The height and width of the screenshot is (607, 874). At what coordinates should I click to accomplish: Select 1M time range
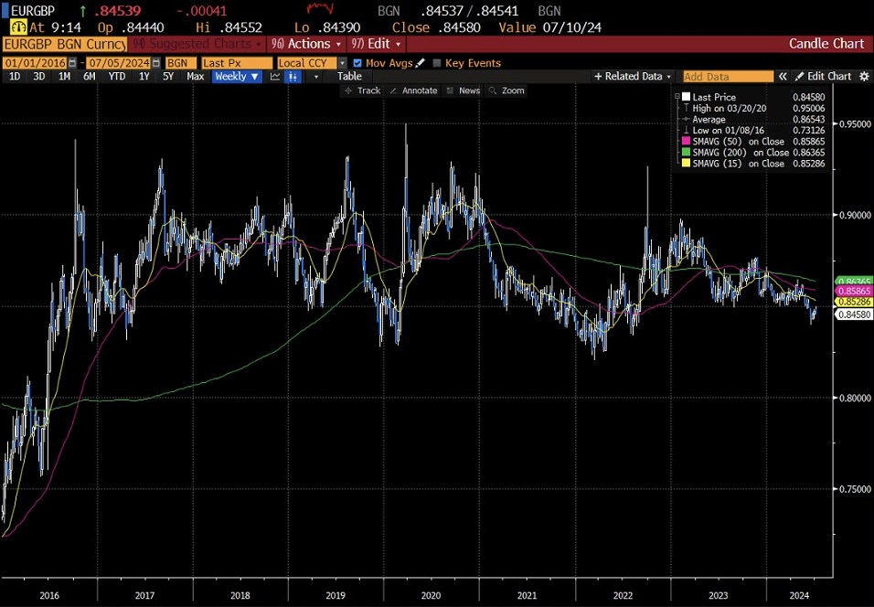coord(64,77)
